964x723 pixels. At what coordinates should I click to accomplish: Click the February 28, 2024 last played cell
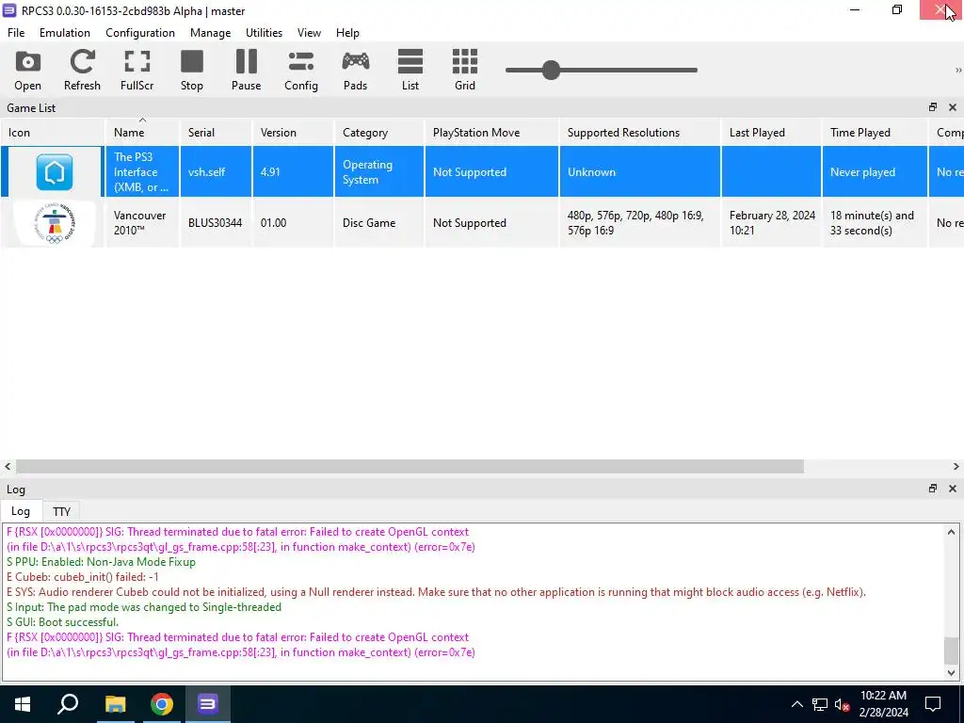click(771, 222)
